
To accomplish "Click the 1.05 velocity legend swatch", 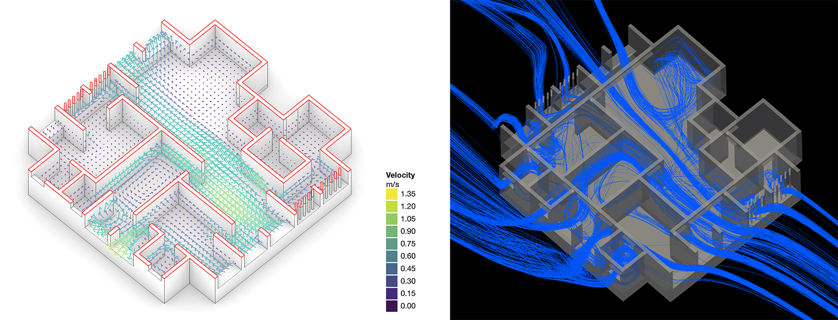I will [392, 219].
